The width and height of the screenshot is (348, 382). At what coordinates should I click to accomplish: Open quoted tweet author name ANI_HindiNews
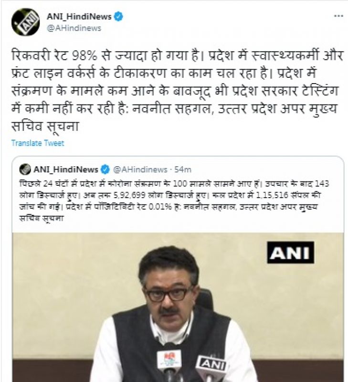click(x=66, y=170)
